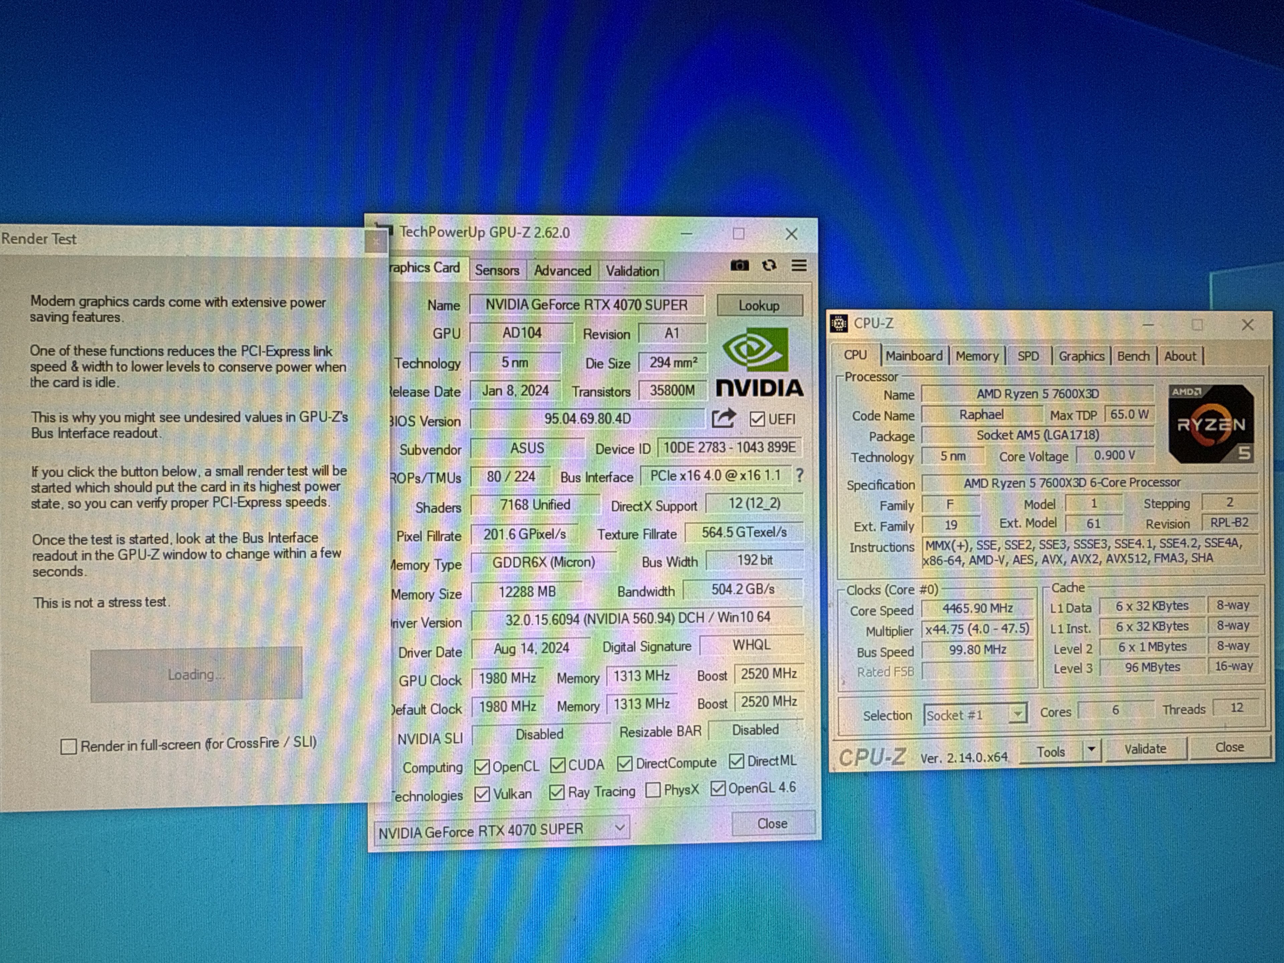Click the CPU-Z title bar app icon

pos(839,323)
